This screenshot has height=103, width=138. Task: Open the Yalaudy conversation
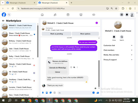(x=18, y=65)
